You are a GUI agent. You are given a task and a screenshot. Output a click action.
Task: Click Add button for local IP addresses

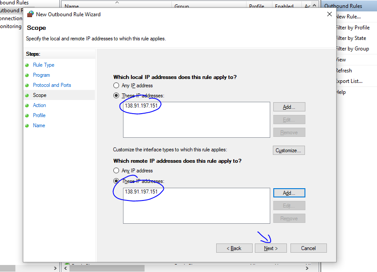[289, 107]
